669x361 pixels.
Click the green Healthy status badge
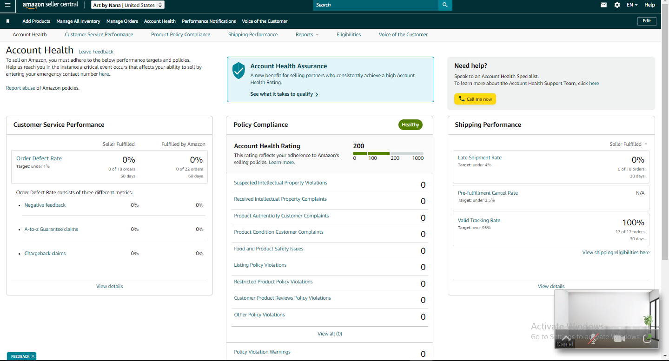point(411,125)
